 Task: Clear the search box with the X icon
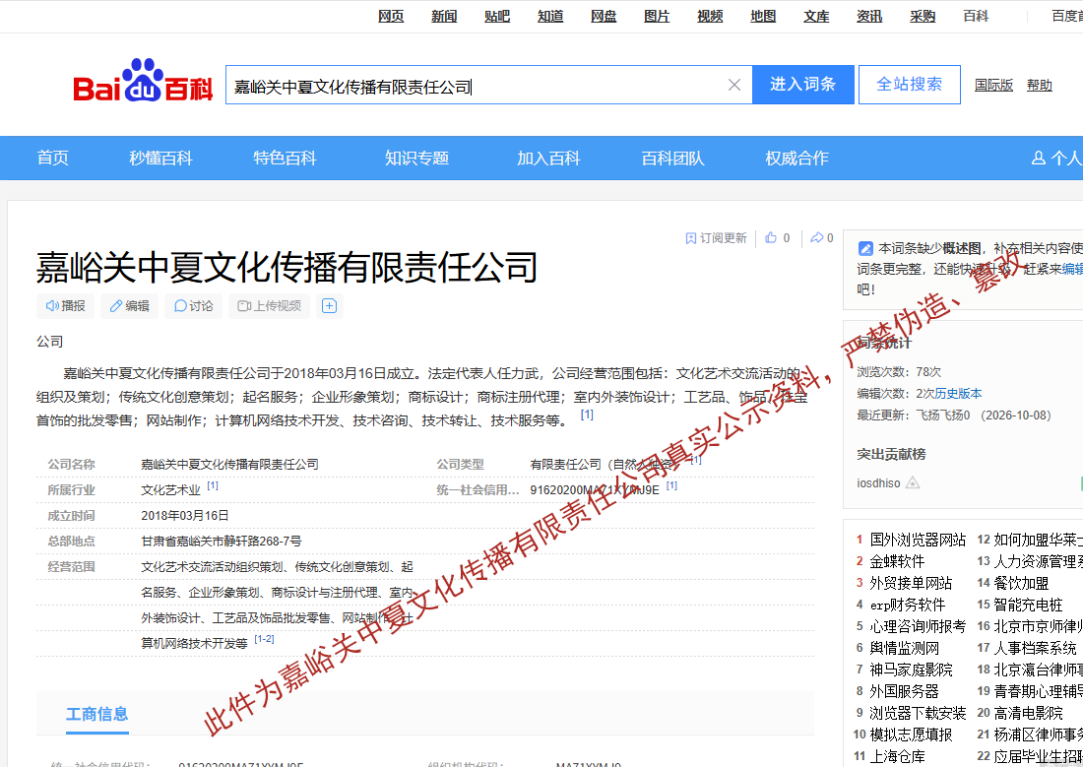coord(734,85)
